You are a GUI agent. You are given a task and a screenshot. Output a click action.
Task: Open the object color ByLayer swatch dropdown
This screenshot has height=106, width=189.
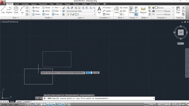164,8
